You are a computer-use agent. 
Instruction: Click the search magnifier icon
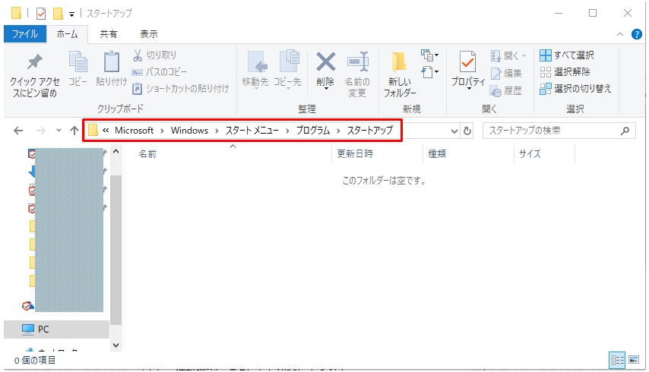tap(625, 131)
